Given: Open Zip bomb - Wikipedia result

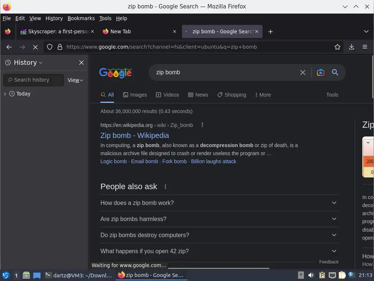Looking at the screenshot, I should pos(134,135).
